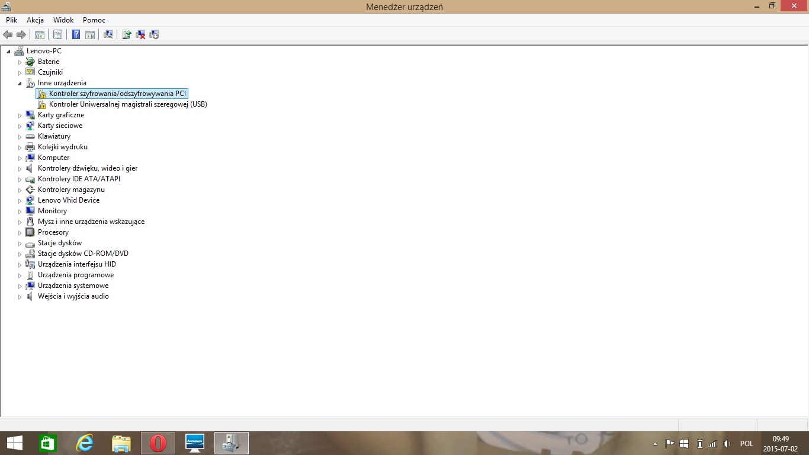Screen dimensions: 809x455
Task: Click the Disable device icon with down arrow
Action: (x=154, y=34)
